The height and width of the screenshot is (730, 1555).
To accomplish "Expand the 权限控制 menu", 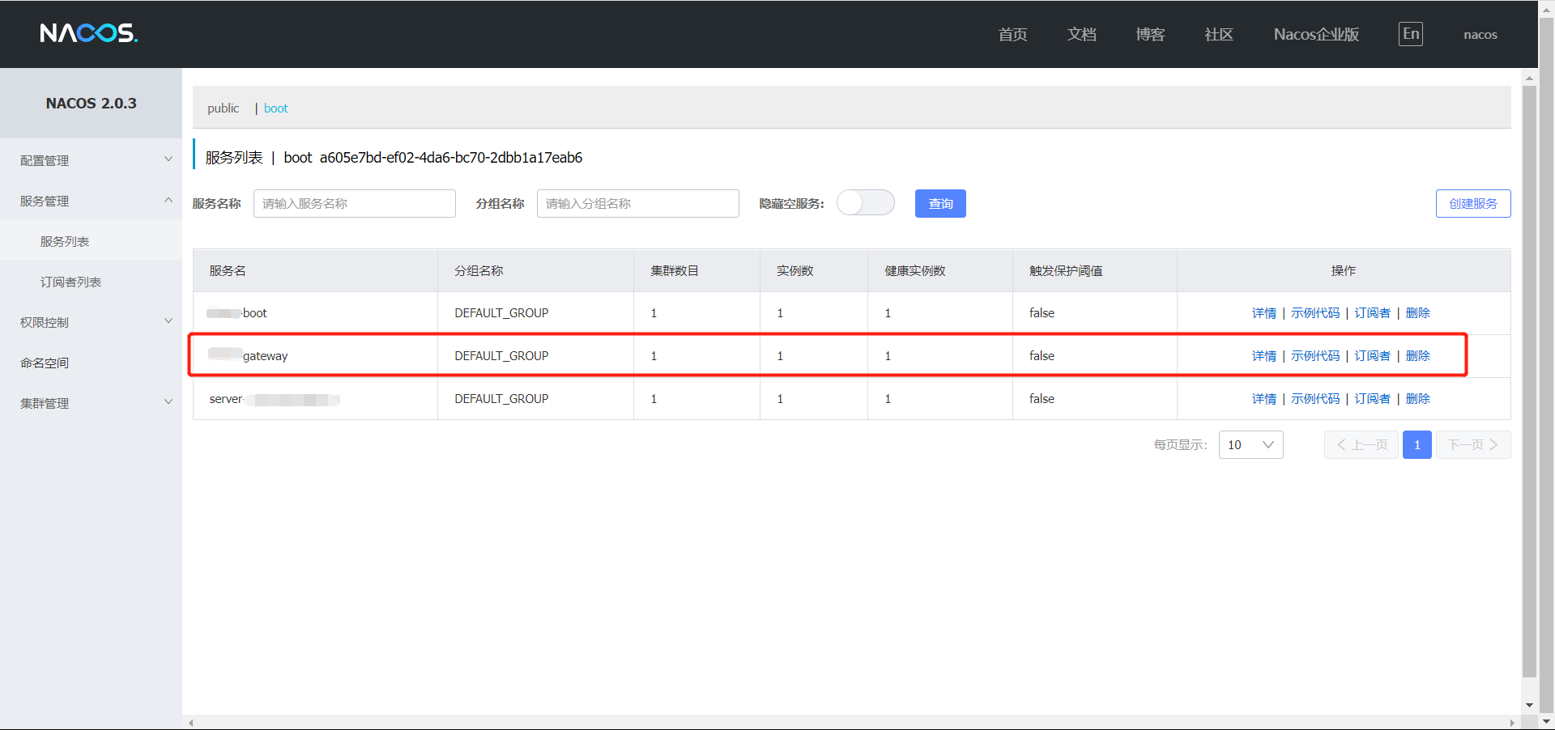I will tap(91, 322).
